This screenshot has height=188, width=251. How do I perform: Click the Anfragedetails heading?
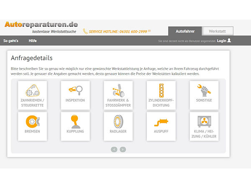[x=32, y=58]
